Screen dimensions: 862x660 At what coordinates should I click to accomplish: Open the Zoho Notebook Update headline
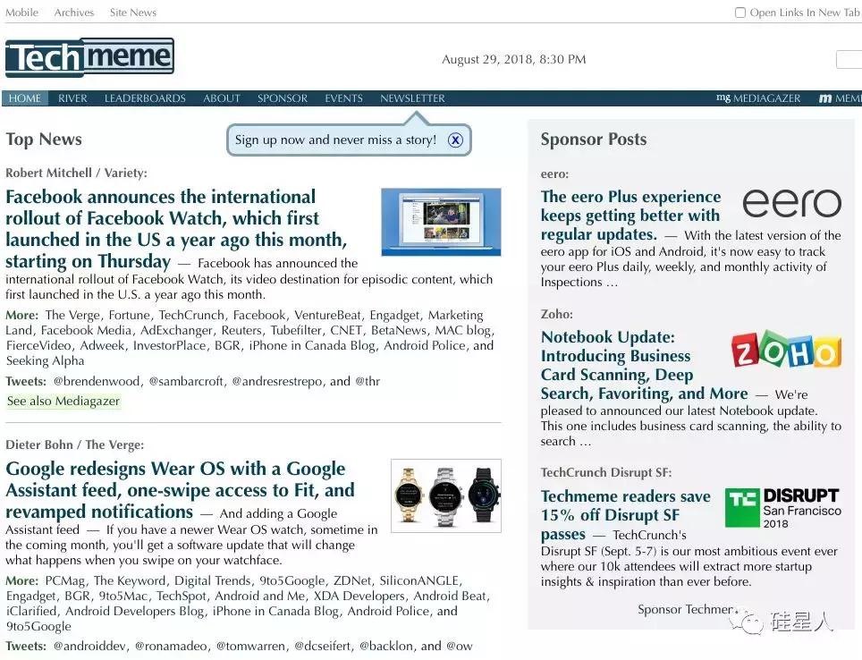pyautogui.click(x=645, y=365)
